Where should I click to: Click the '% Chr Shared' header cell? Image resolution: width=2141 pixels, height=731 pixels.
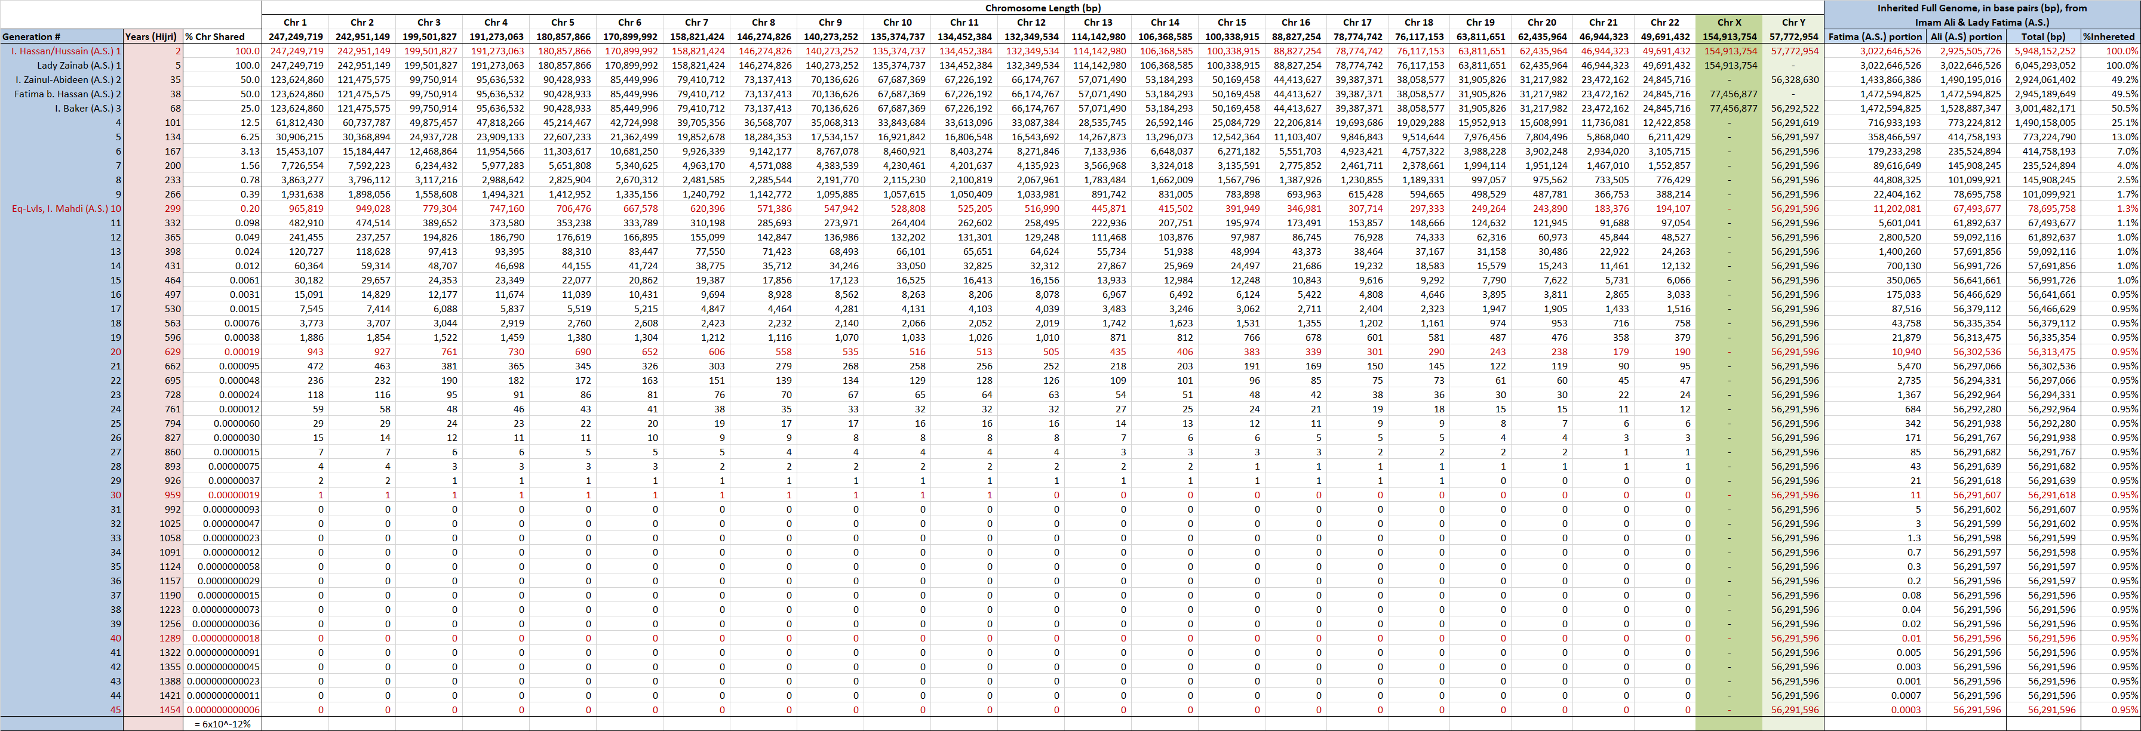216,36
